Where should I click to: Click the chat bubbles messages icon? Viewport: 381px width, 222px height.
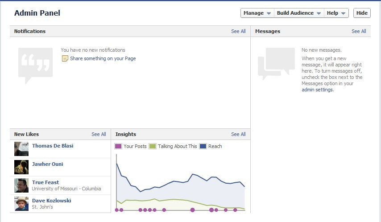[276, 64]
